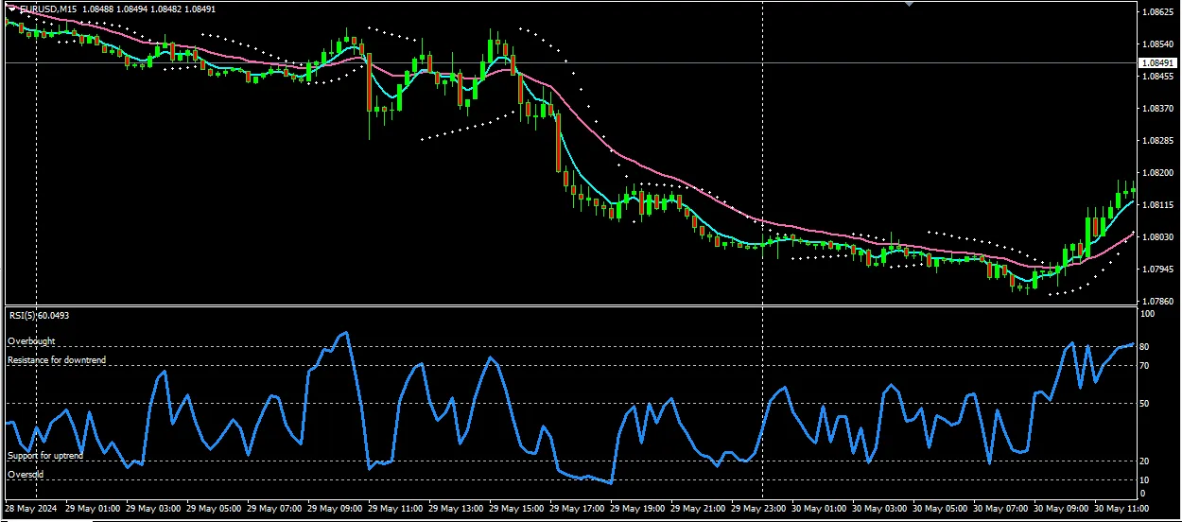Click the 28 May 2024 date label
The image size is (1182, 522).
[x=31, y=508]
